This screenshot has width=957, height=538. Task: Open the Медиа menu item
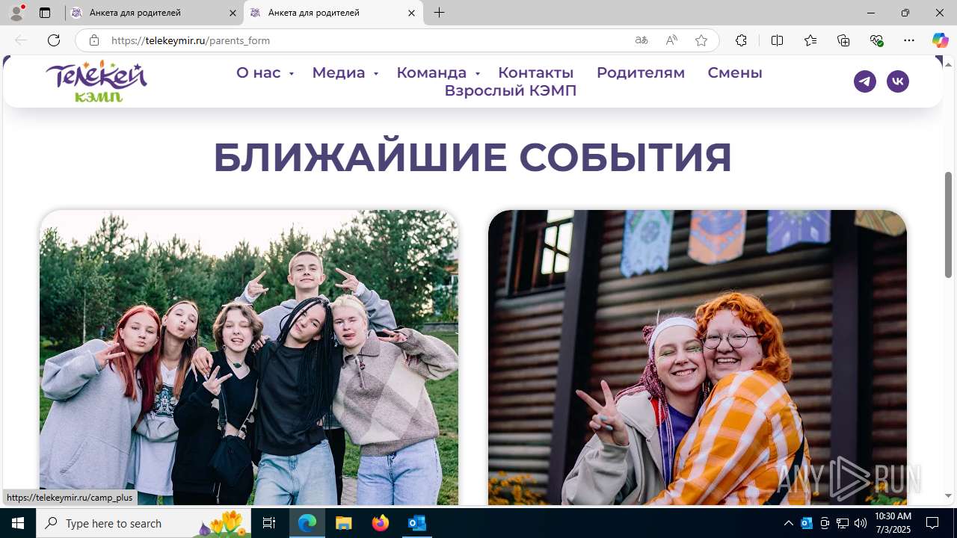(x=339, y=72)
